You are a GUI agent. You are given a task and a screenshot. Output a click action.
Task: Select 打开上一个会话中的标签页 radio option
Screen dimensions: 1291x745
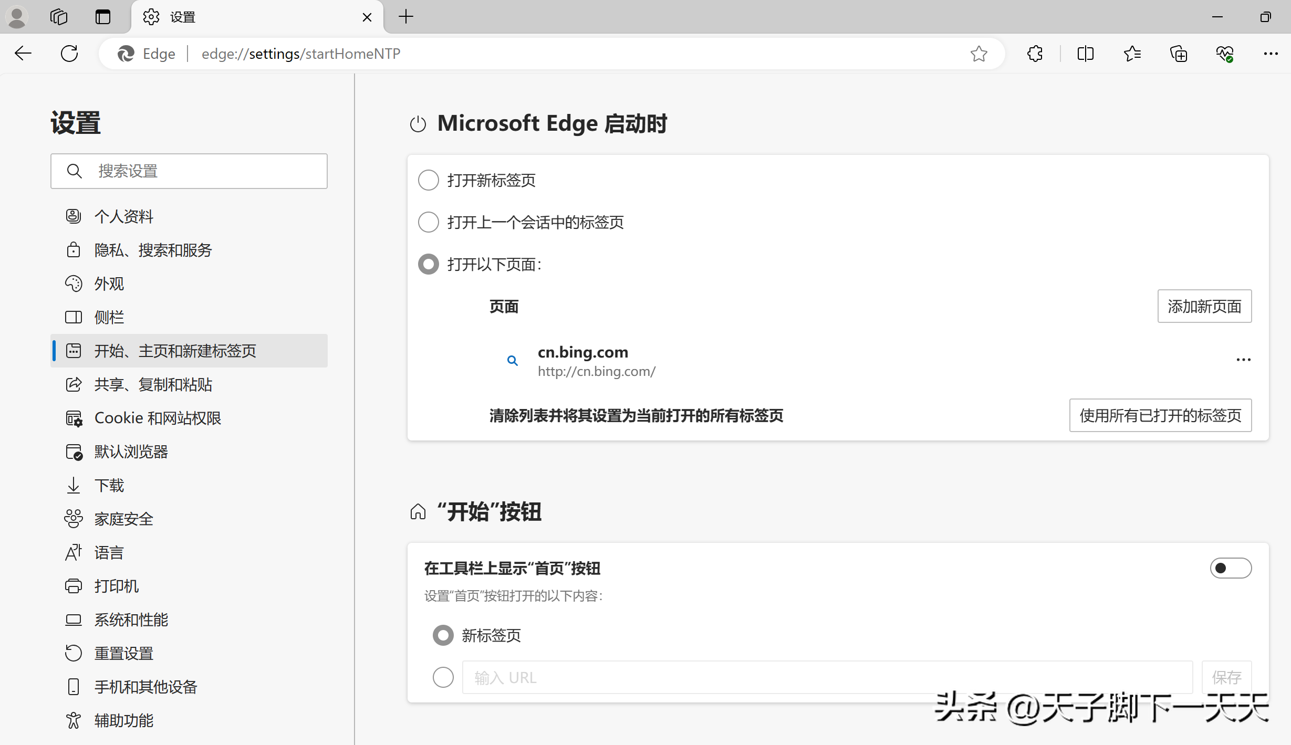428,222
